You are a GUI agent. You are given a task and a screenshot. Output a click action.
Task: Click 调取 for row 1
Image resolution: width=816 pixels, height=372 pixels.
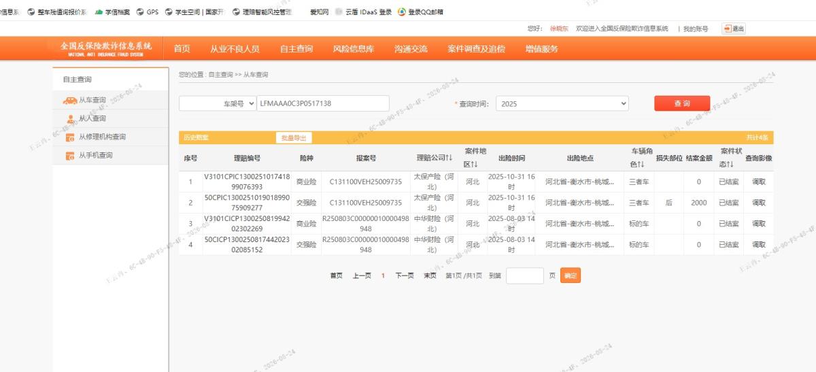758,182
